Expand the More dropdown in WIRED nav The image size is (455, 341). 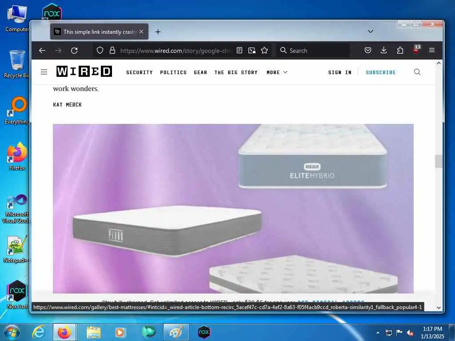(x=277, y=72)
